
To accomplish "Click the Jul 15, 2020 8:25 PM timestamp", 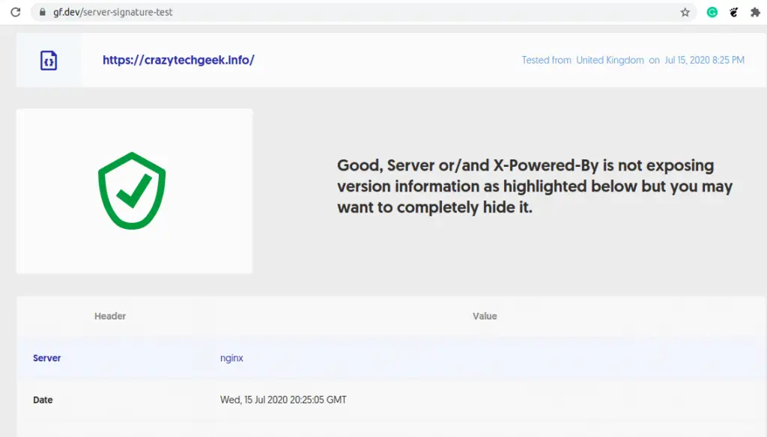I will pyautogui.click(x=704, y=60).
